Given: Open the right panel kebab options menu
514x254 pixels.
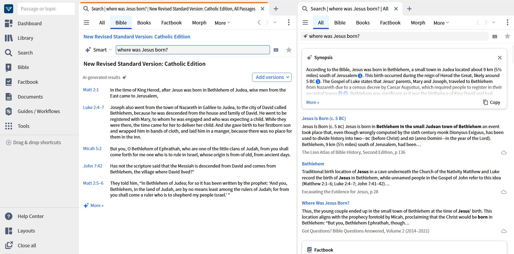Looking at the screenshot, I should tap(507, 23).
